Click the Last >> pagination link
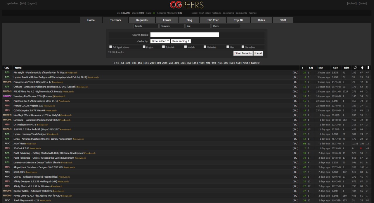 (255, 63)
